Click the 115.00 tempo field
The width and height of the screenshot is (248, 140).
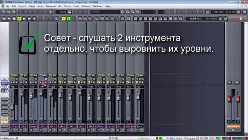pyautogui.click(x=61, y=12)
